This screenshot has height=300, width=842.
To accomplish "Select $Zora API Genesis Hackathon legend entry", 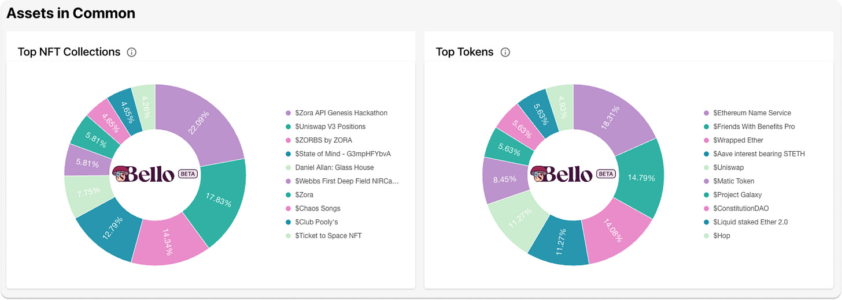I will 337,113.
